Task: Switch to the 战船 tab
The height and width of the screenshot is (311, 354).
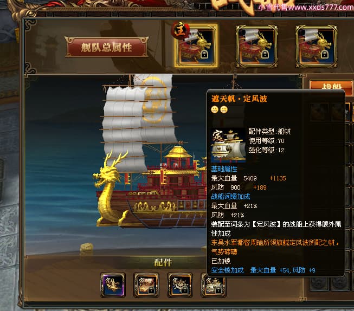Action: point(331,88)
